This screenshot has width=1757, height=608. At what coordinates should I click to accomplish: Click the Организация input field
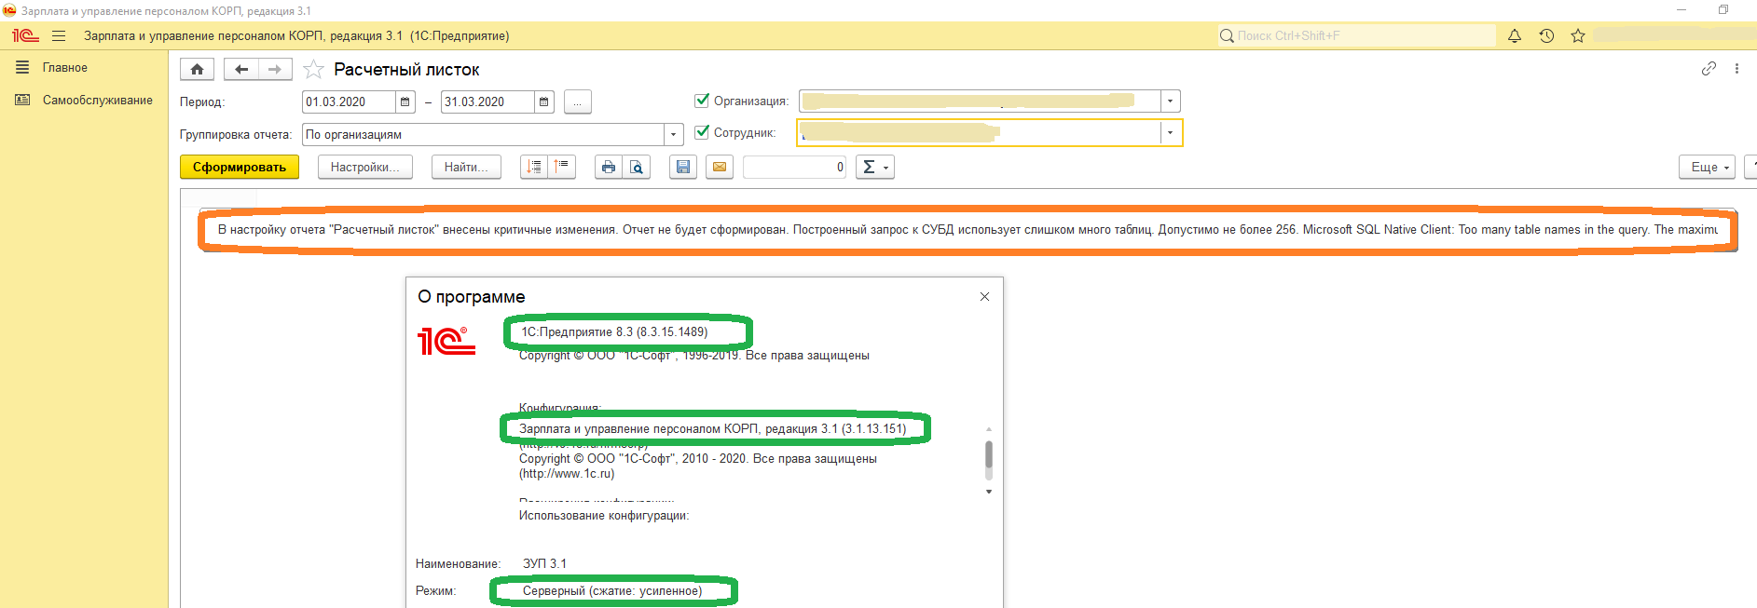(x=980, y=101)
